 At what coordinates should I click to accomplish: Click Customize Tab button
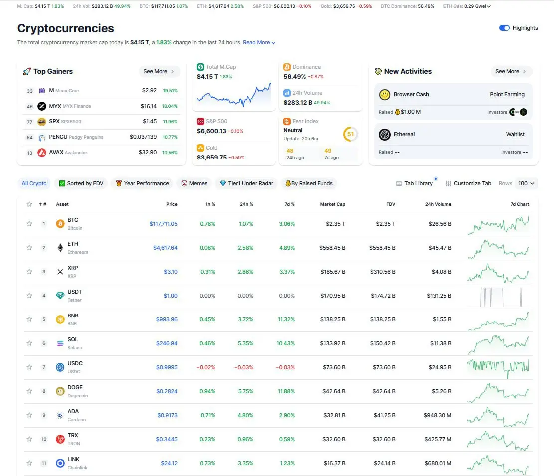coord(468,183)
